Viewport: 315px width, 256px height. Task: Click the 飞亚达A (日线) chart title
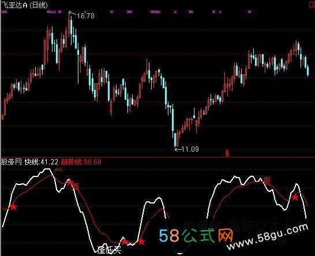(24, 5)
